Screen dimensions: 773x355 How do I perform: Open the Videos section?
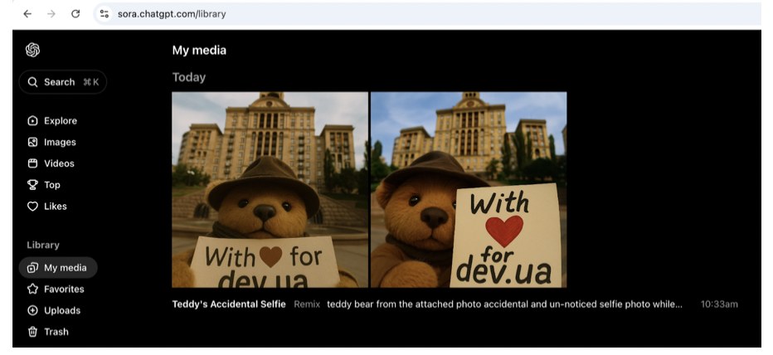(51, 163)
